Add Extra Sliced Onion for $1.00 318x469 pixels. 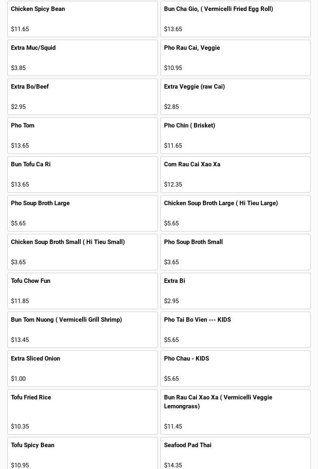pos(82,369)
